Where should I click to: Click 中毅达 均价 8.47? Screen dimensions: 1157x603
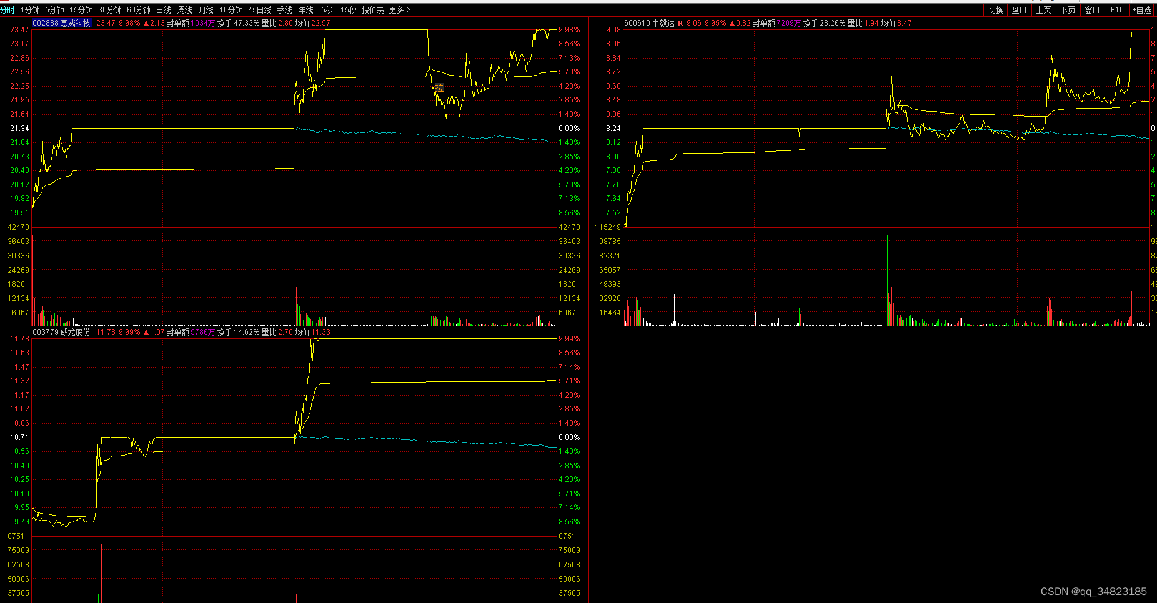(905, 23)
